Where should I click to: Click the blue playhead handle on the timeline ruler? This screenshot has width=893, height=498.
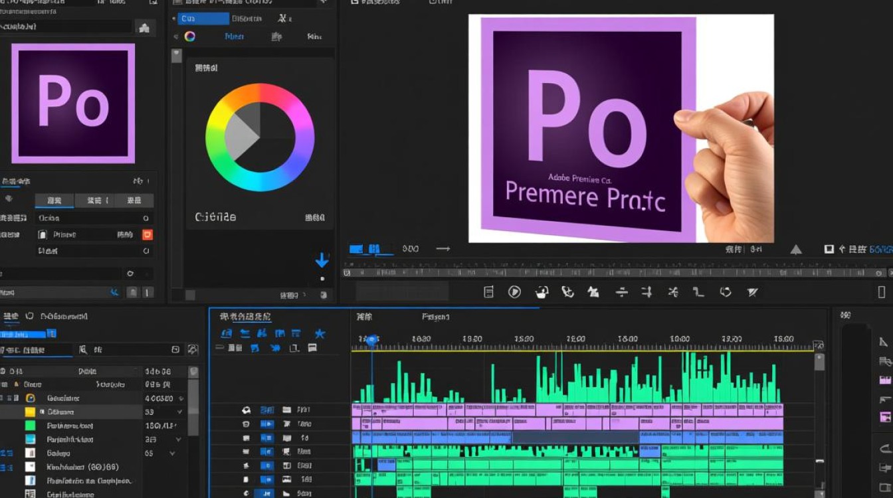point(372,340)
